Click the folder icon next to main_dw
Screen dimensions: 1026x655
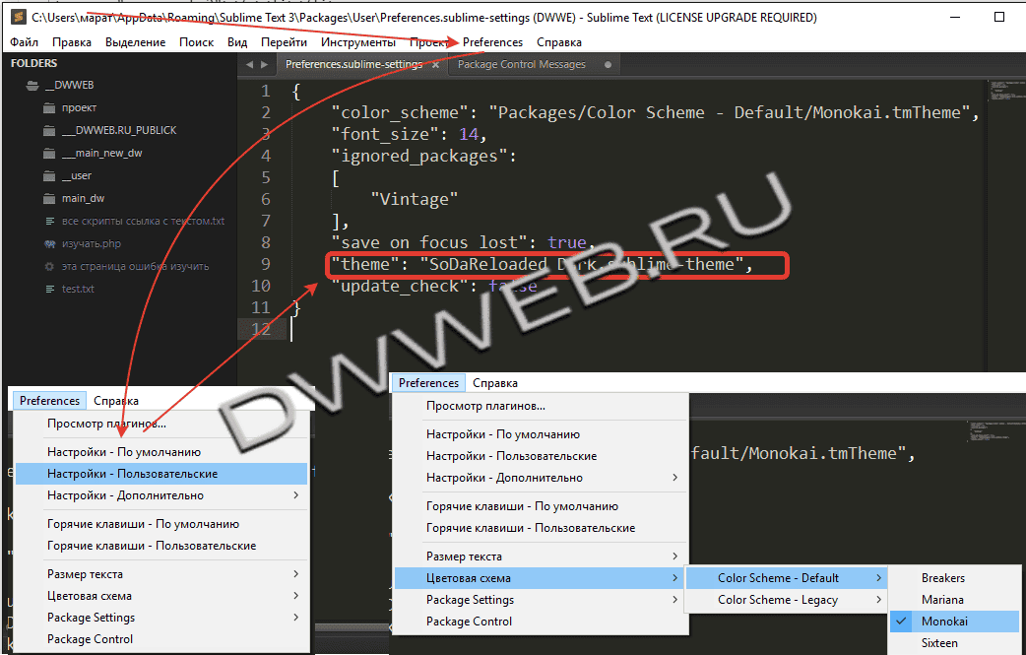click(50, 199)
